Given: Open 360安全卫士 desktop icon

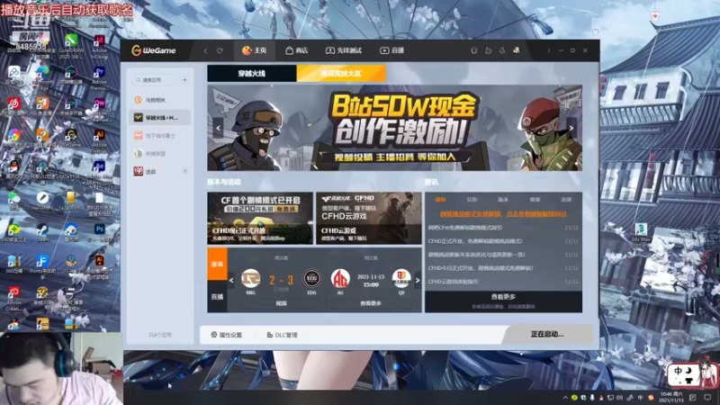Looking at the screenshot, I should 13,232.
